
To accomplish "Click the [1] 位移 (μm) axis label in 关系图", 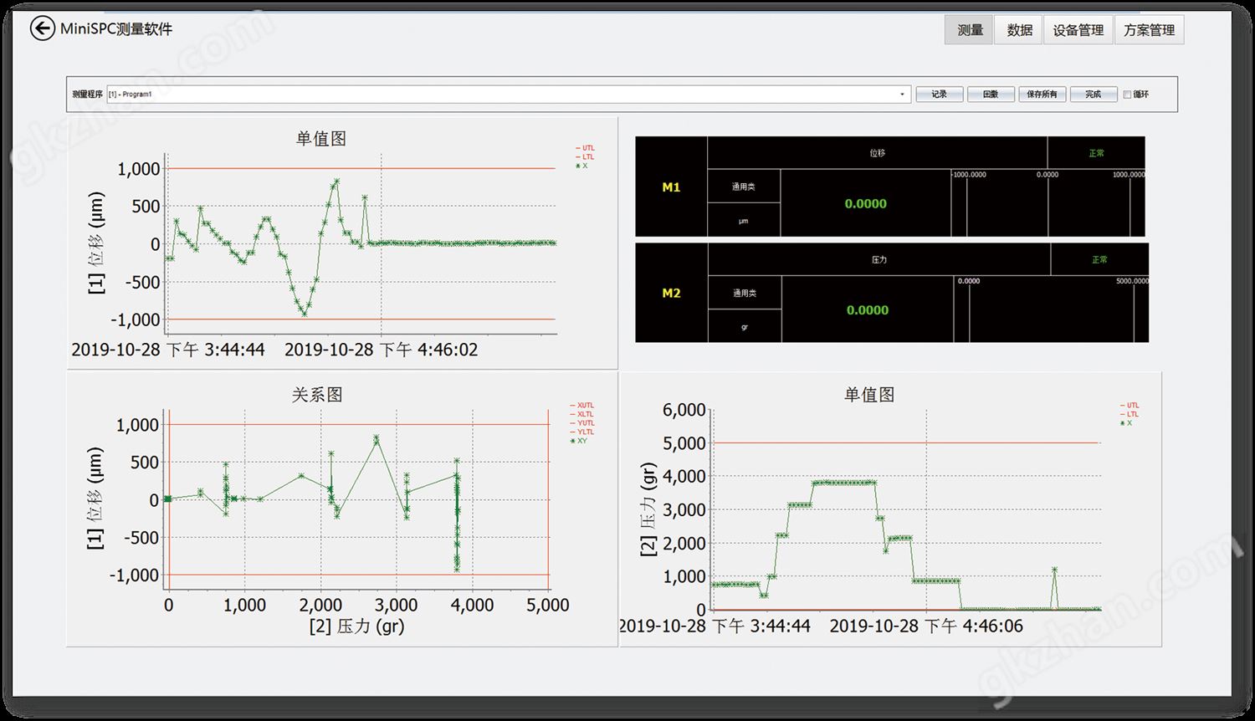I will coord(95,498).
